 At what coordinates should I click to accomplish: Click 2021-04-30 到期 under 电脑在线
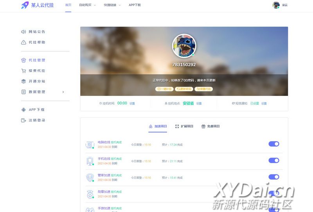(107, 147)
